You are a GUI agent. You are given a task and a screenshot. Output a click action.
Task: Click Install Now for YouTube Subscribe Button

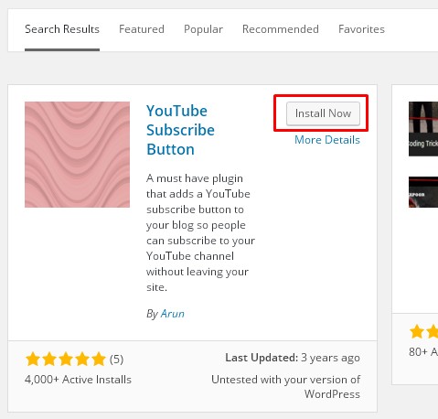click(323, 113)
